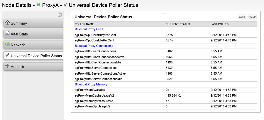Click the 9/12/2014 4:52 PM timestamp
The height and width of the screenshot is (120, 264).
pyautogui.click(x=224, y=90)
